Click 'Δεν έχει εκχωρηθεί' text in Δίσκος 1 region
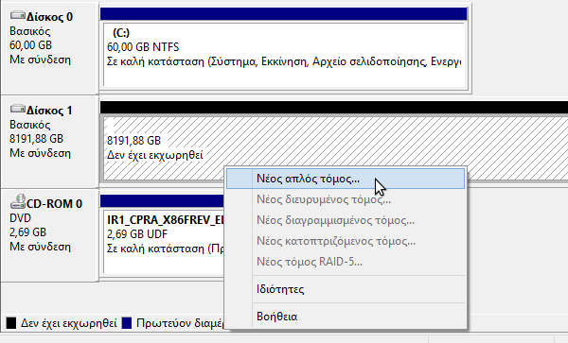Screen dimensions: 568x343 155,155
